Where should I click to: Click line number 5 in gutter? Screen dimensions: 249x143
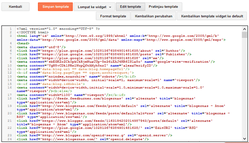tap(11, 47)
